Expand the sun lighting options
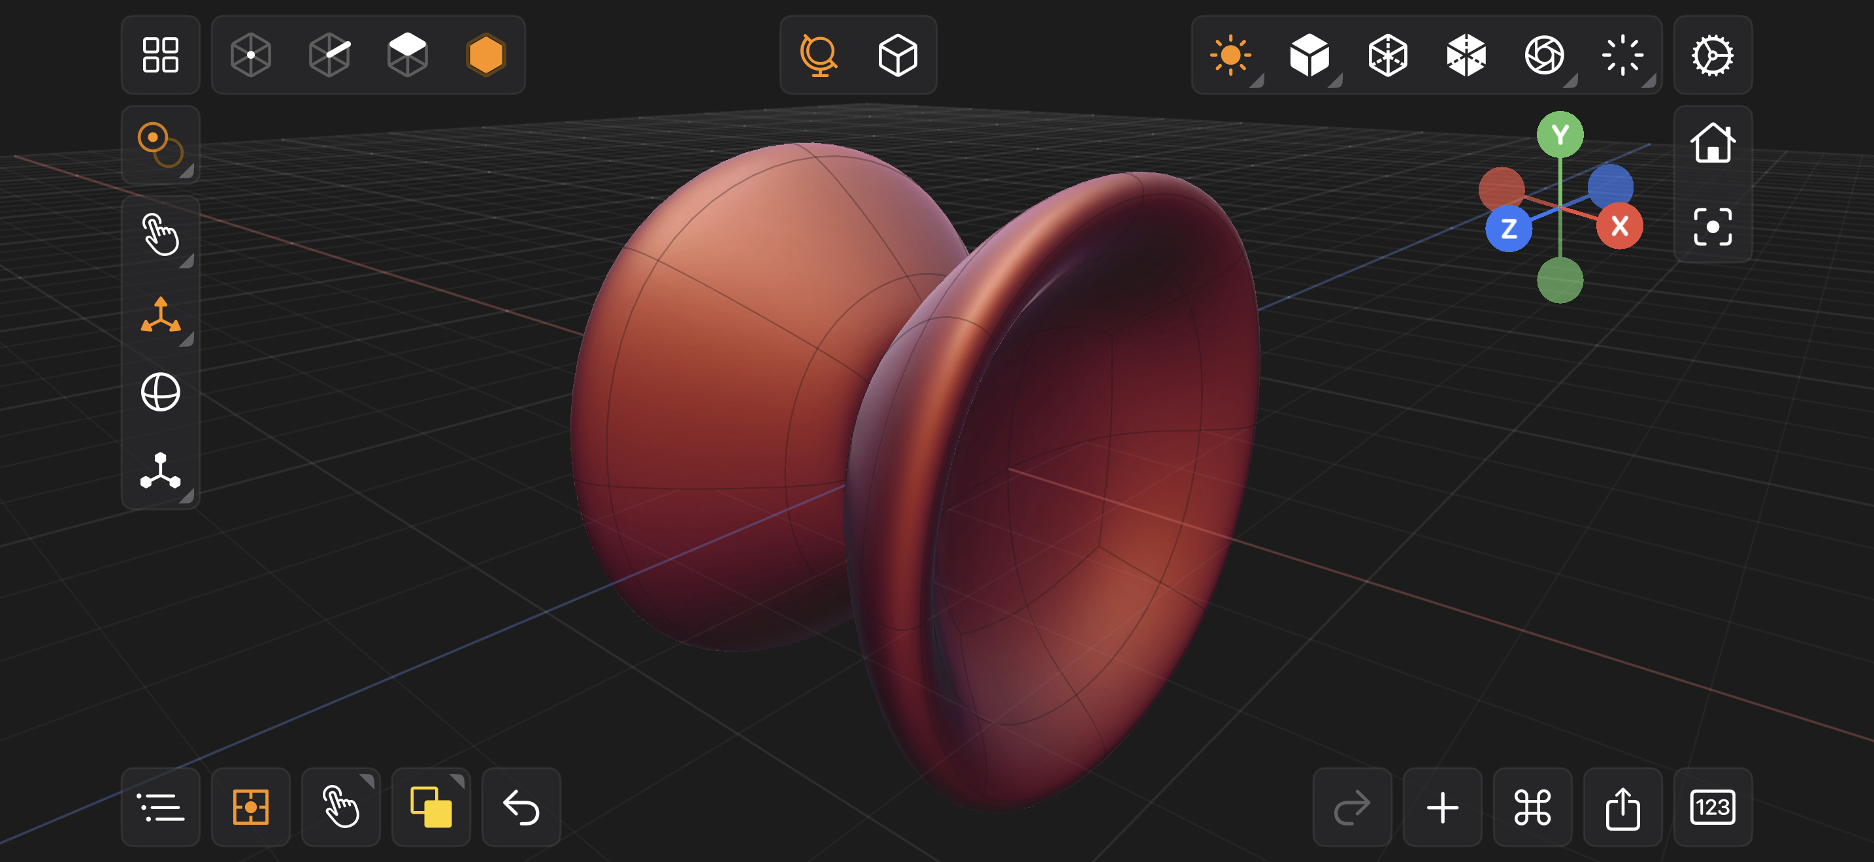Image resolution: width=1874 pixels, height=862 pixels. [1230, 56]
